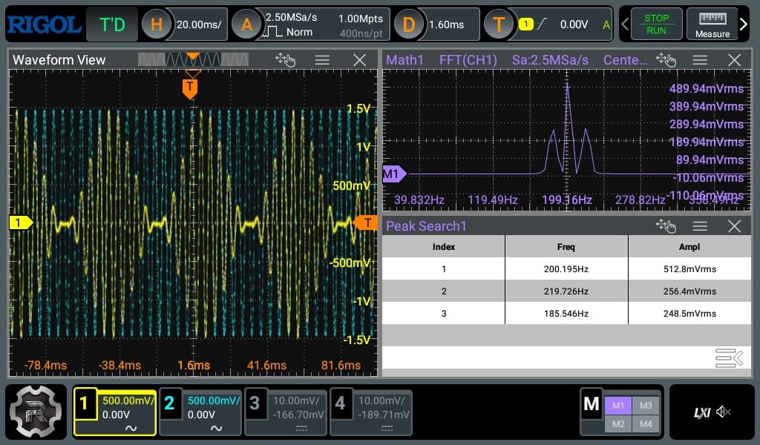Close the Math1 FFT window
Screen dimensions: 760x445
[734, 60]
